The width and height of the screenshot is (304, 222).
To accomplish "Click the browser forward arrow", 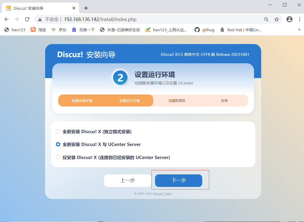I will pos(17,19).
